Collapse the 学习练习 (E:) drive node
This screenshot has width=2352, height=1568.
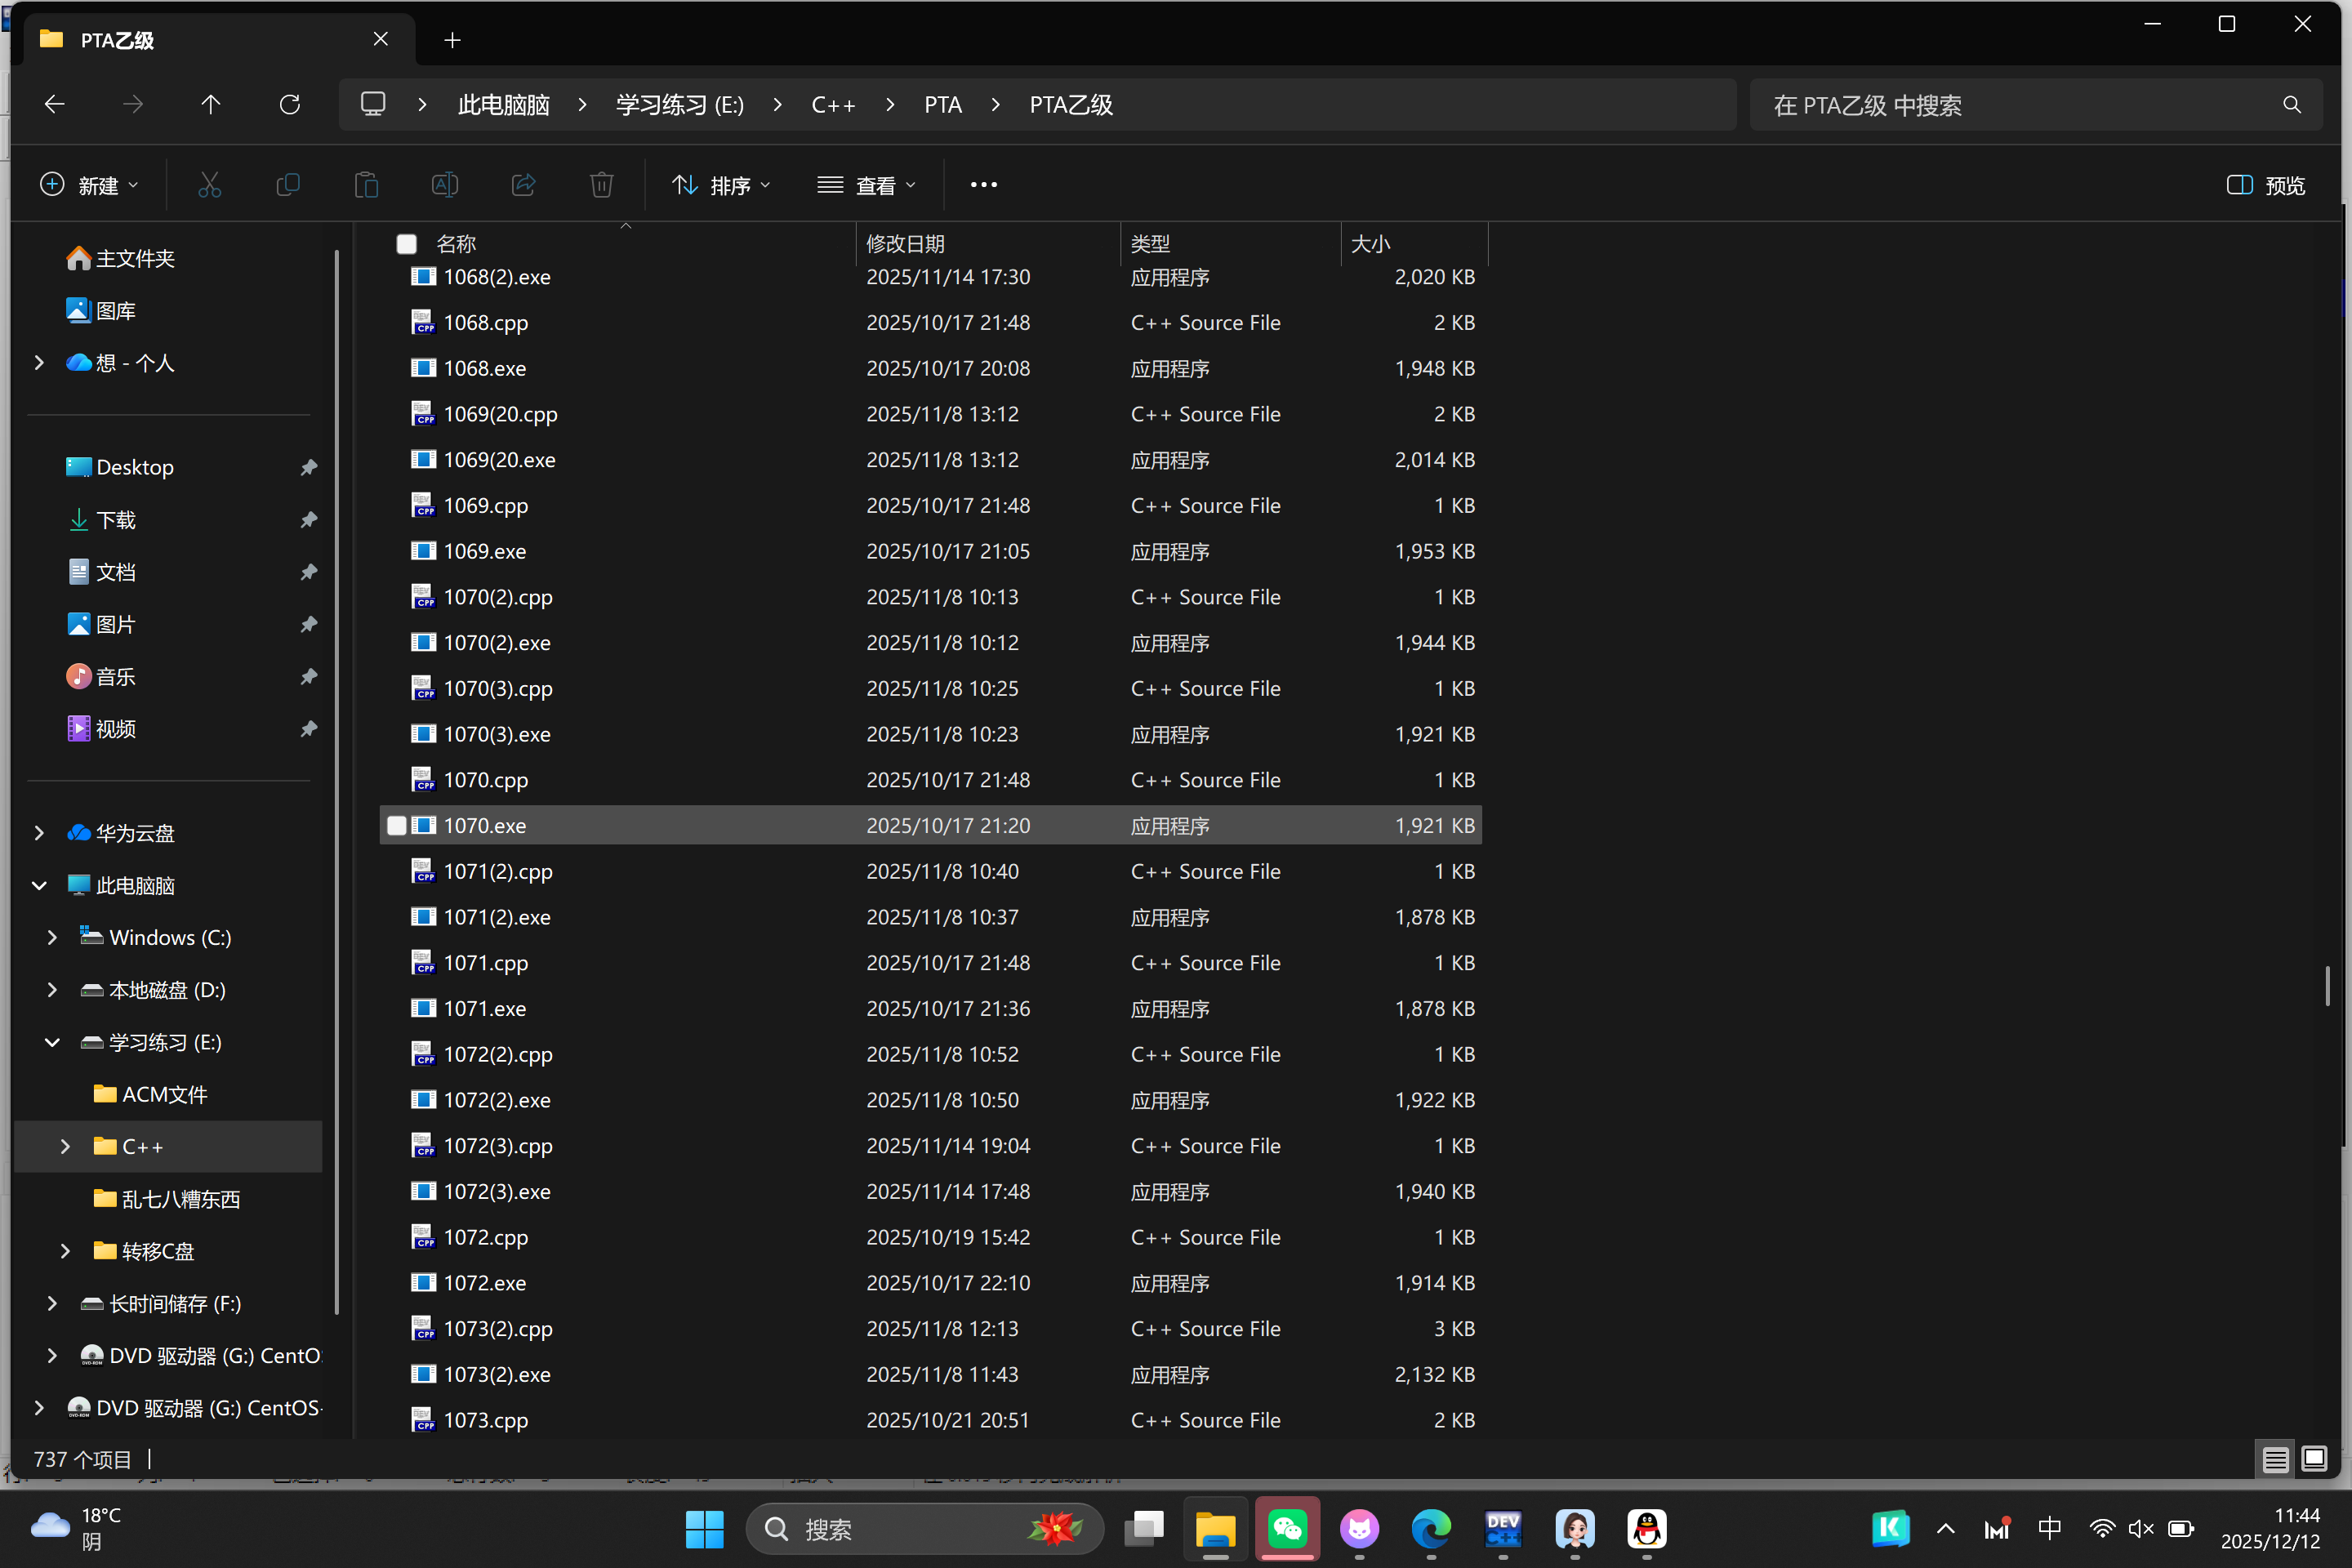(52, 1042)
